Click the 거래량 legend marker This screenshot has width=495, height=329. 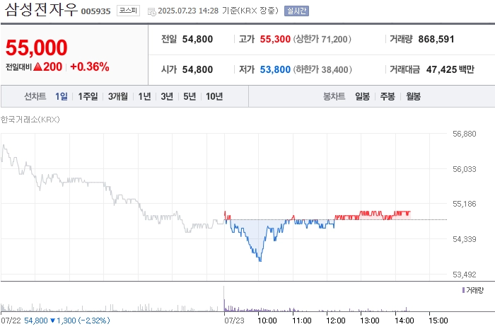463,290
